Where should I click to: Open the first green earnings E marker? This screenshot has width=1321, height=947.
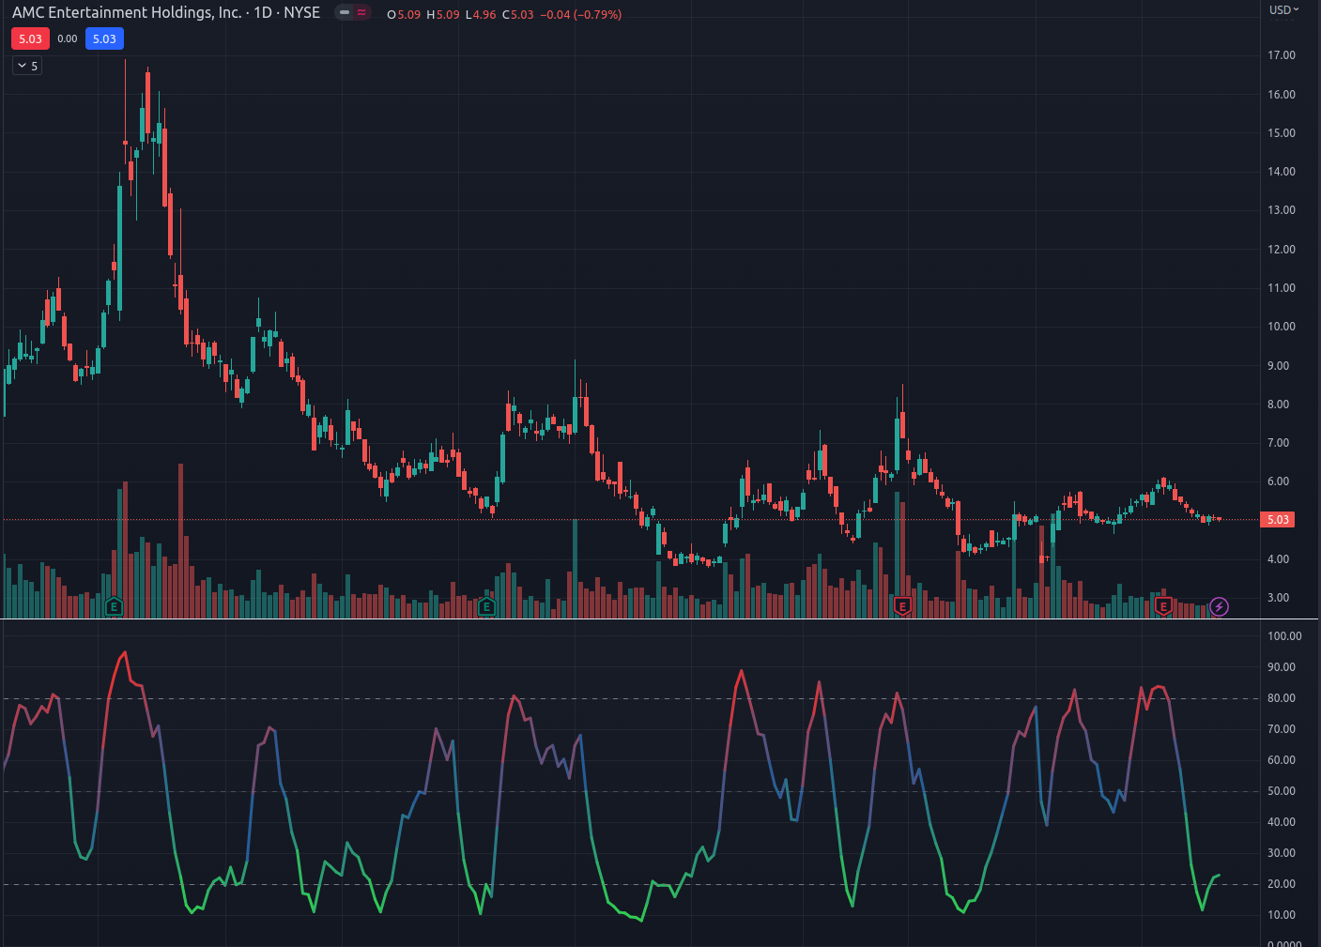point(114,606)
